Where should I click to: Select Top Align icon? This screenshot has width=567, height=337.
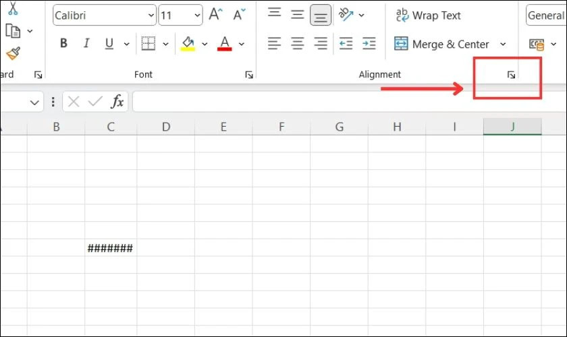(x=275, y=13)
